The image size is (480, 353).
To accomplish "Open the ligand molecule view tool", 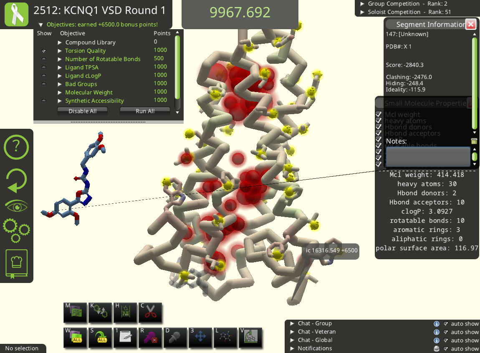I will point(225,337).
